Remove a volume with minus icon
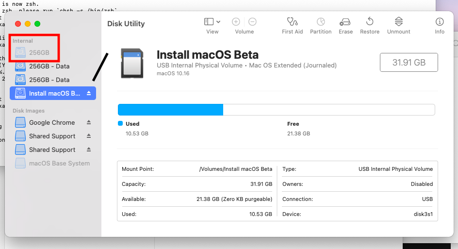 point(252,22)
